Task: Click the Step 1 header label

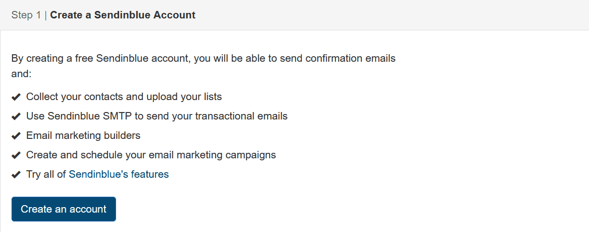Action: pyautogui.click(x=26, y=15)
